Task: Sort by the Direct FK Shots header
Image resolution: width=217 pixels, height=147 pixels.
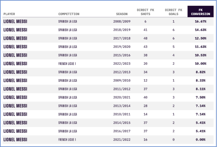Action: [145, 12]
